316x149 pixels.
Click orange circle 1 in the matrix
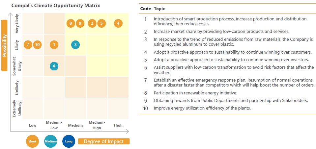coord(54,45)
